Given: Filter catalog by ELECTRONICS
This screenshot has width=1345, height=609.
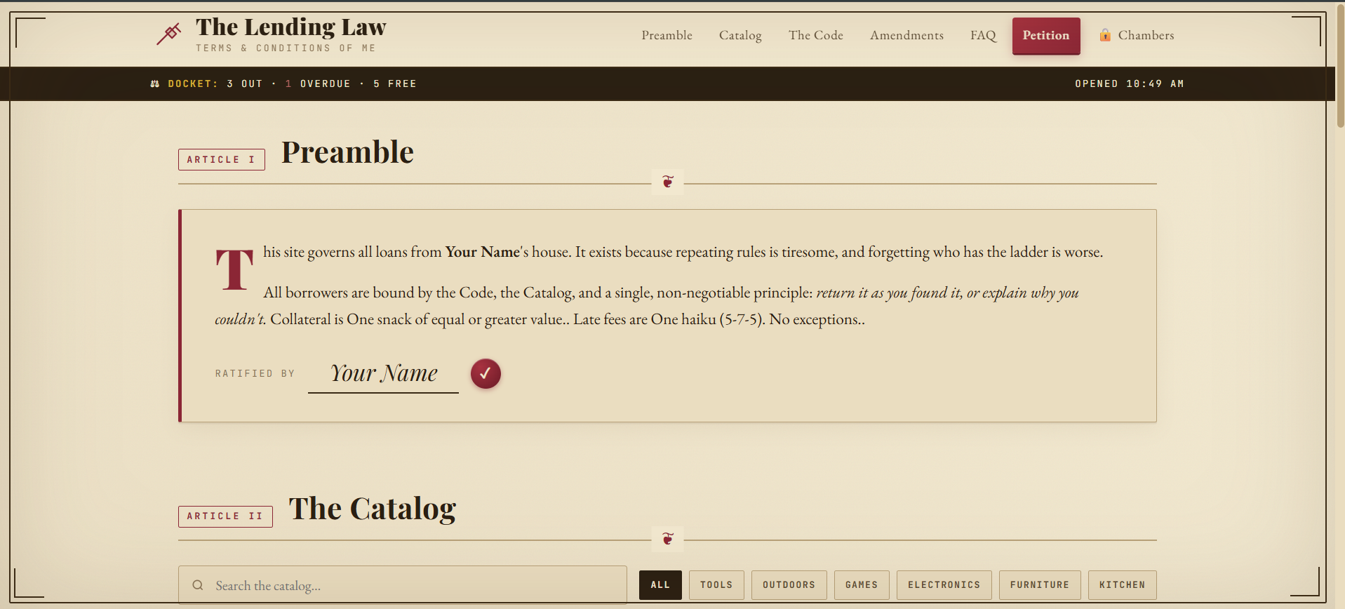Looking at the screenshot, I should click(944, 585).
